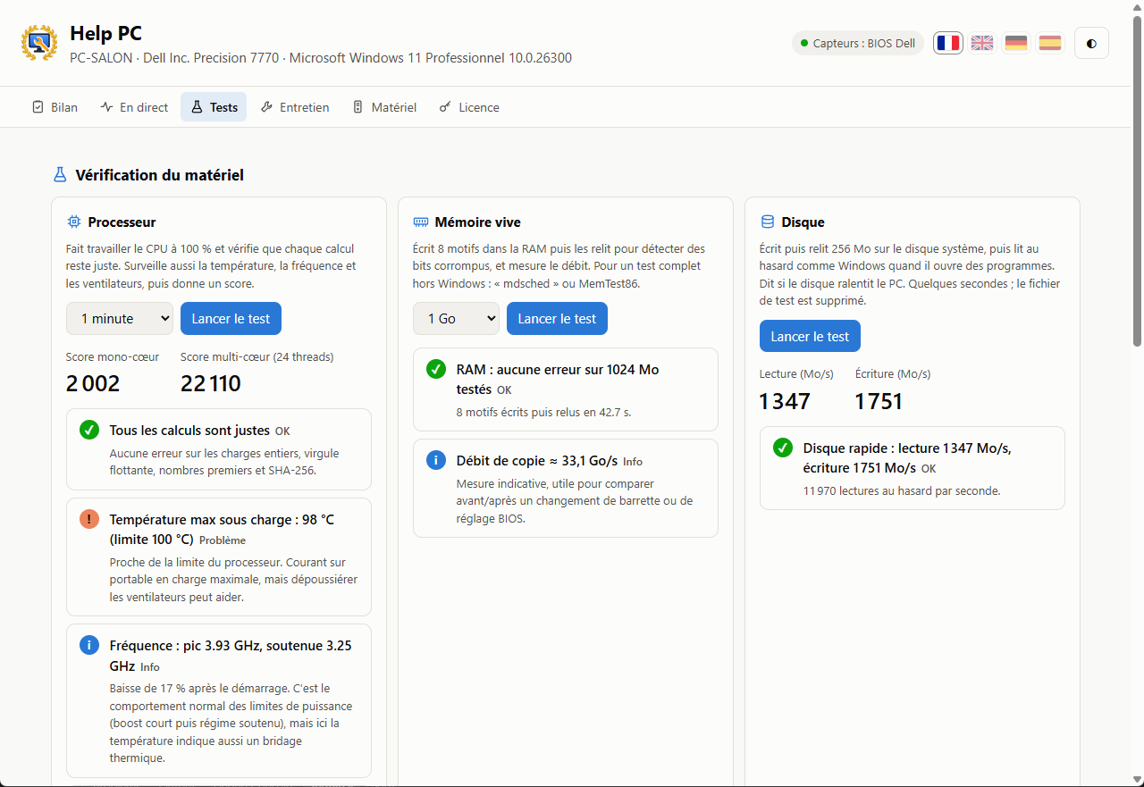Click green check for RAM aucune erreur
This screenshot has width=1144, height=787.
click(436, 369)
